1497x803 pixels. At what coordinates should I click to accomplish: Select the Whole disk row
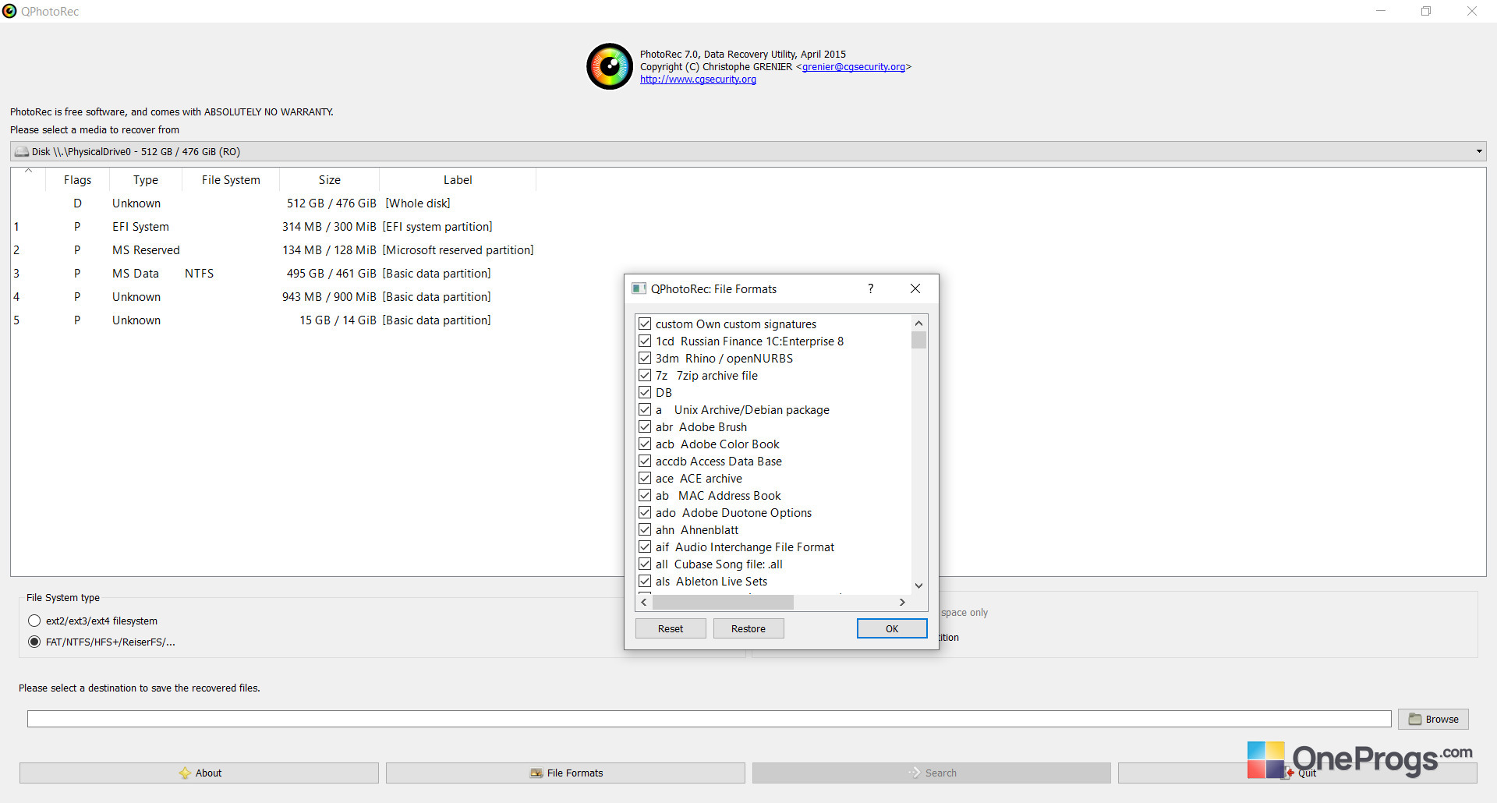[x=274, y=203]
